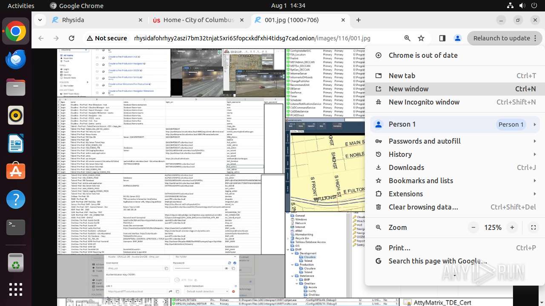Click the Chrome icon in Ubuntu dock
The height and width of the screenshot is (306, 545).
pos(16,31)
